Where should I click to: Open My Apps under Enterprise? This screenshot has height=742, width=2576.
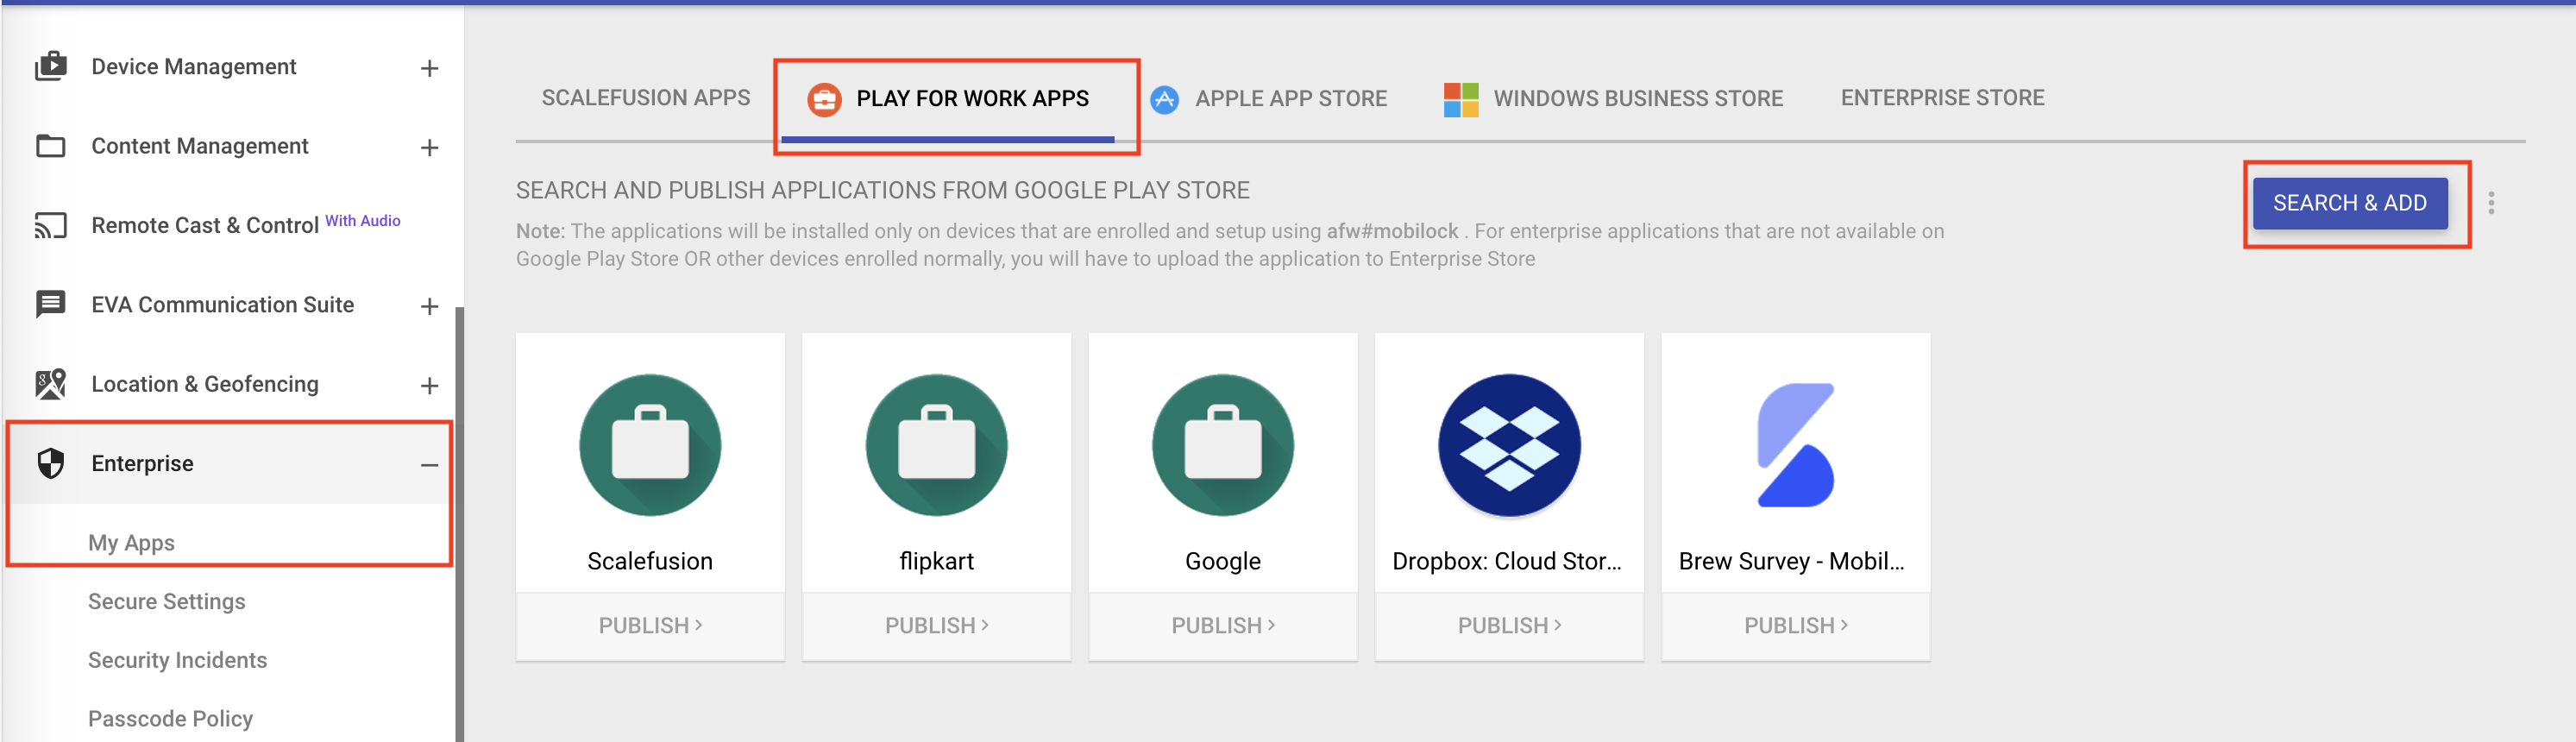tap(131, 543)
